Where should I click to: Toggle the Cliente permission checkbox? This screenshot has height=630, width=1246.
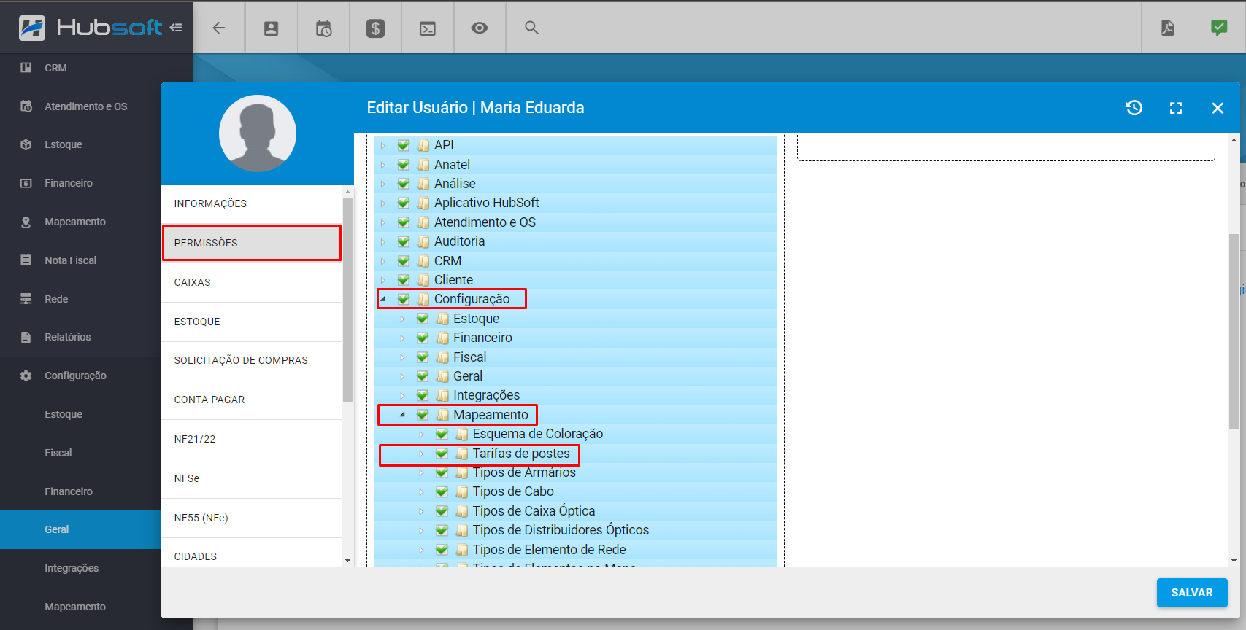404,280
